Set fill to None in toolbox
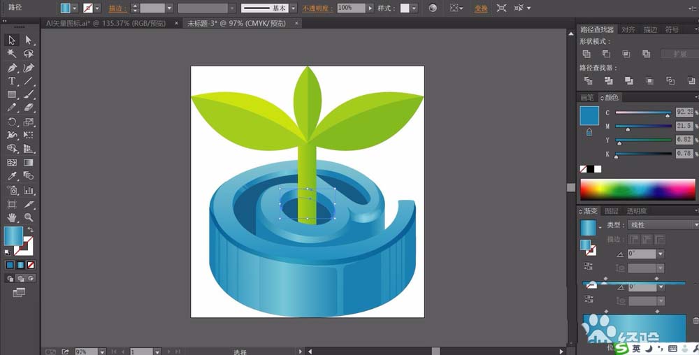The width and height of the screenshot is (699, 355). (30, 266)
